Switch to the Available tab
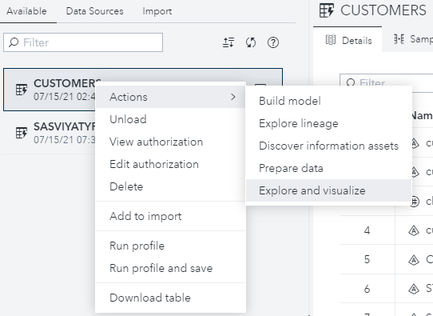The width and height of the screenshot is (433, 316). pyautogui.click(x=26, y=11)
